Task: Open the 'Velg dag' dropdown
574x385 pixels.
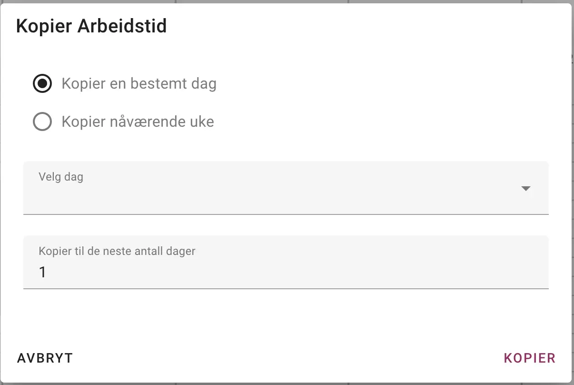Action: 286,188
